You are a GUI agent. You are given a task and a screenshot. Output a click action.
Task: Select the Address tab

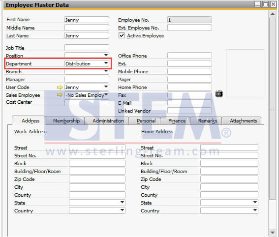pyautogui.click(x=29, y=121)
